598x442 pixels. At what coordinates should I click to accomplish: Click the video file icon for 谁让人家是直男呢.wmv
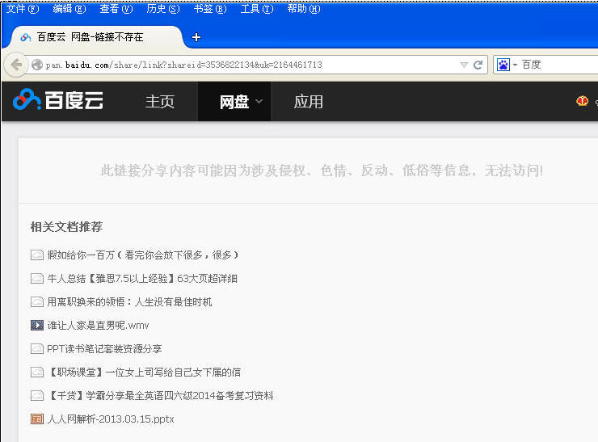click(x=37, y=326)
